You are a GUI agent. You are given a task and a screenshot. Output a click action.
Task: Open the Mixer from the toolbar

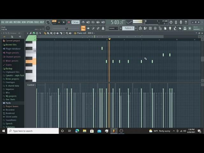[x=155, y=28]
